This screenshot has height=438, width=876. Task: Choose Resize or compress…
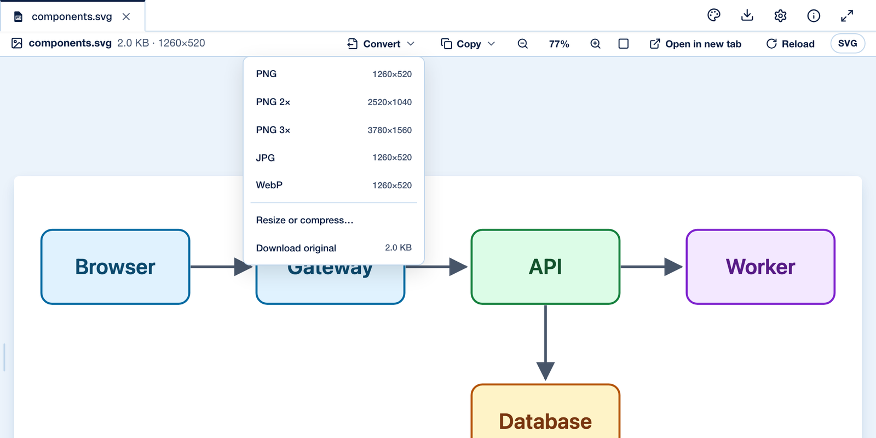coord(334,220)
